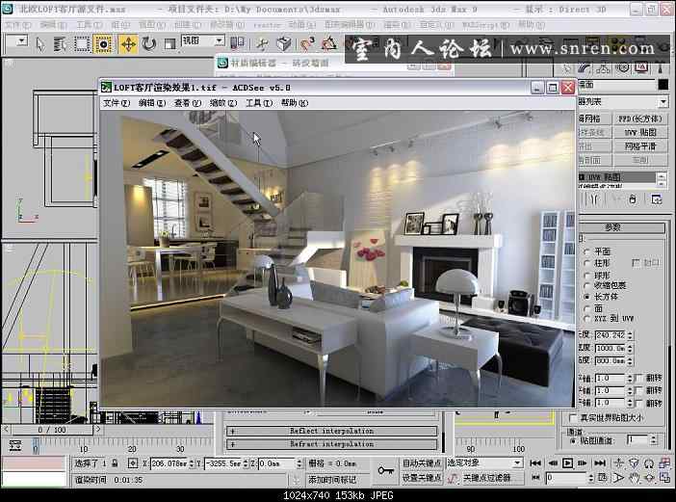This screenshot has width=676, height=502.
Task: Activate the Select and Rotate tool
Action: [149, 44]
